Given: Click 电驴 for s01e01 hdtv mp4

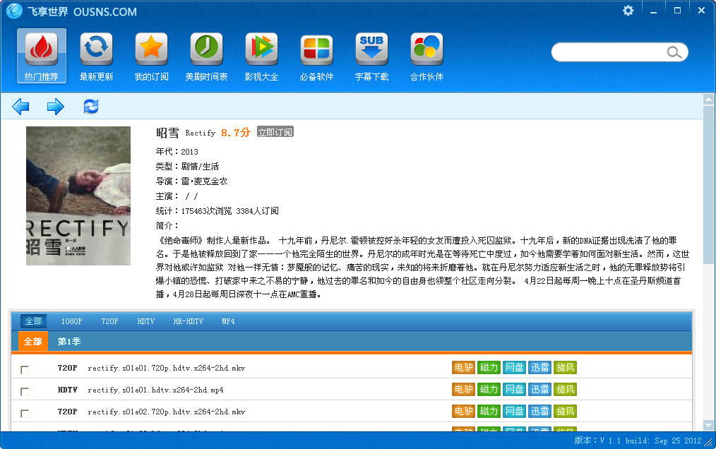Looking at the screenshot, I should point(463,389).
